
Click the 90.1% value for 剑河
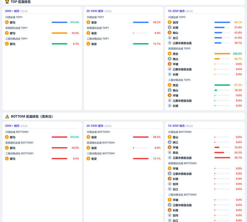(x=238, y=22)
